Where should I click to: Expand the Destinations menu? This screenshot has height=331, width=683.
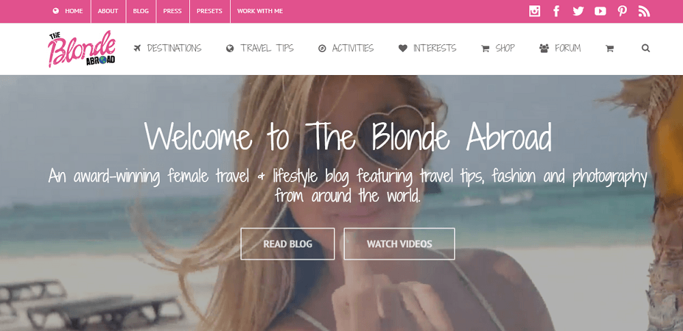pyautogui.click(x=168, y=48)
